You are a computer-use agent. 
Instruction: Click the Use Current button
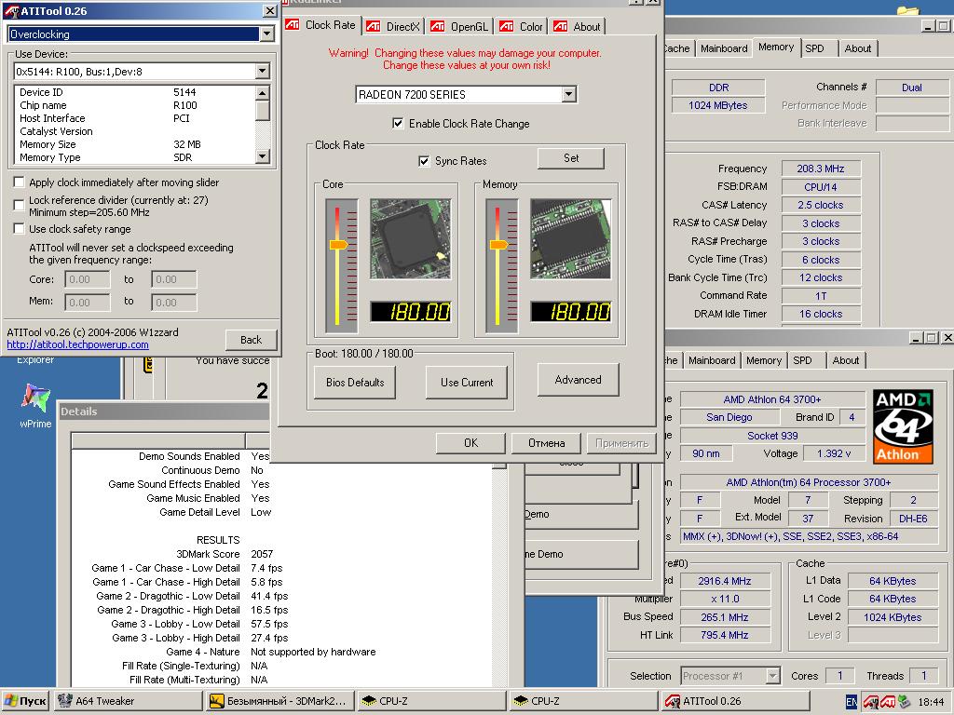(x=467, y=383)
